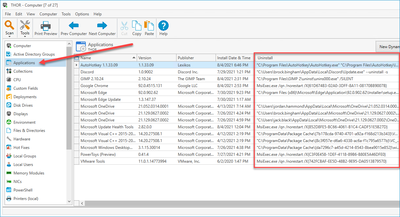Sort by Install Date & Time header
400x217 pixels.
pos(235,58)
